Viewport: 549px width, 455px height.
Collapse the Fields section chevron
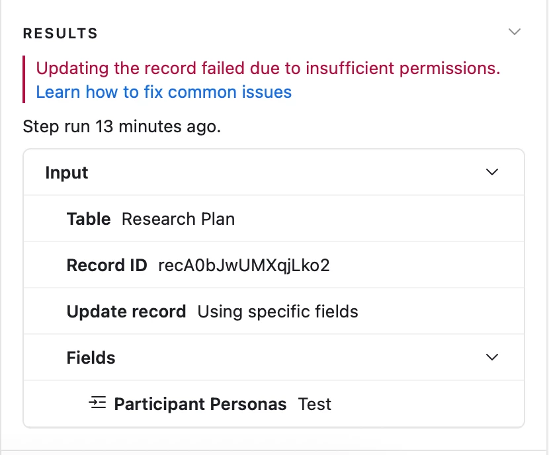491,357
